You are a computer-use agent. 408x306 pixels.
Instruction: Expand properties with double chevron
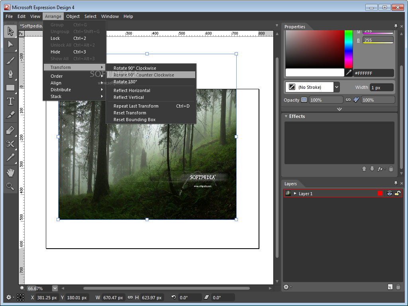339,109
